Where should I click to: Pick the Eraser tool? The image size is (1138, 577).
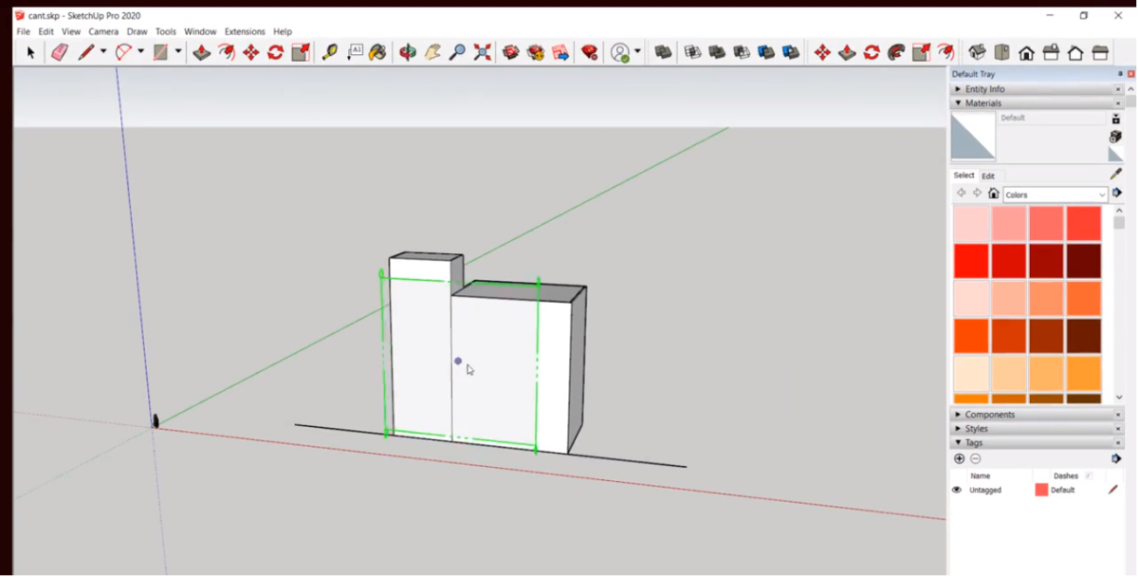[60, 53]
